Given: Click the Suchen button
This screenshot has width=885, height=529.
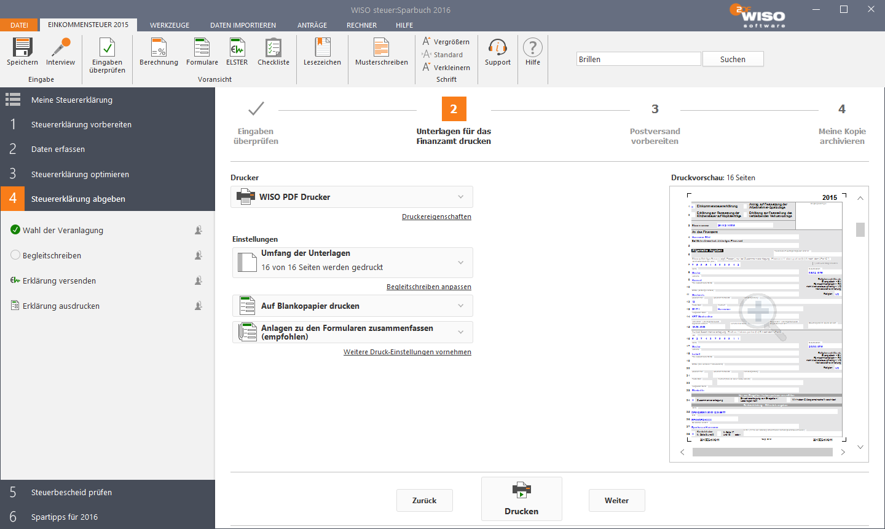Looking at the screenshot, I should coord(733,59).
